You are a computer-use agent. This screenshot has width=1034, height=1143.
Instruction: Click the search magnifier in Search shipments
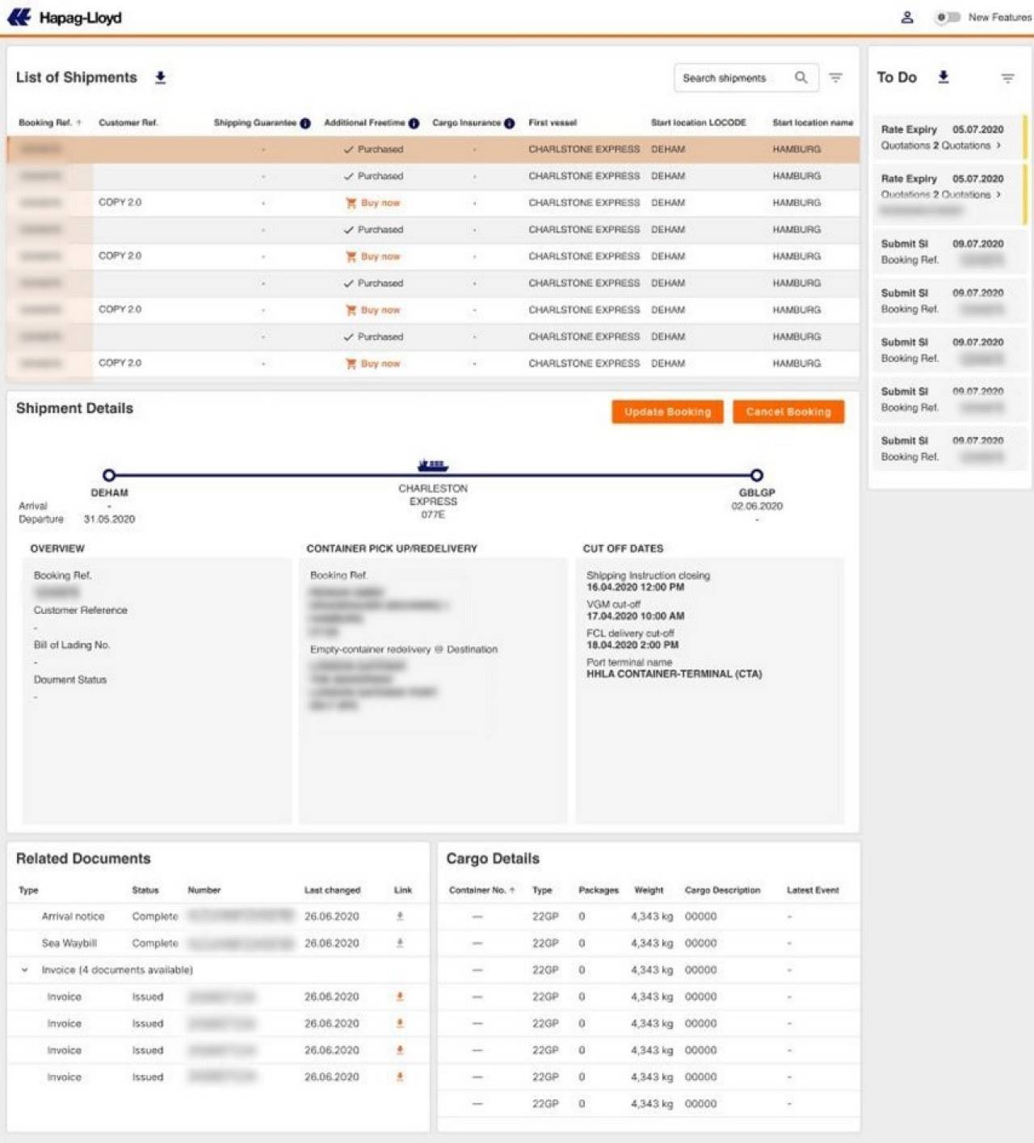point(801,78)
